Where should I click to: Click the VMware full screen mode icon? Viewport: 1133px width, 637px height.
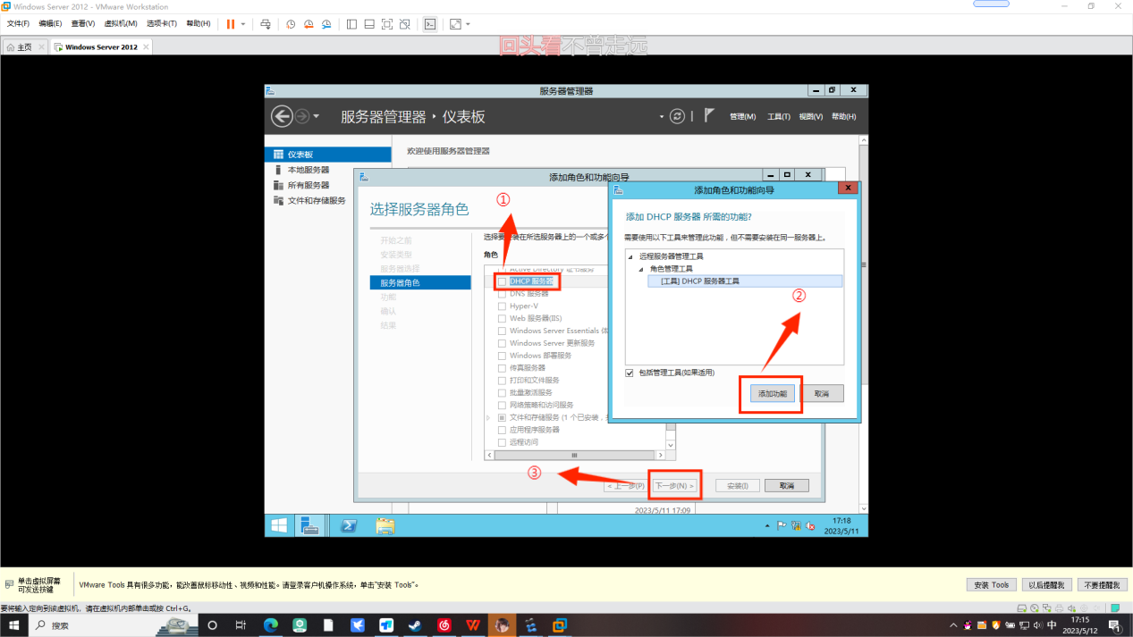pos(387,24)
